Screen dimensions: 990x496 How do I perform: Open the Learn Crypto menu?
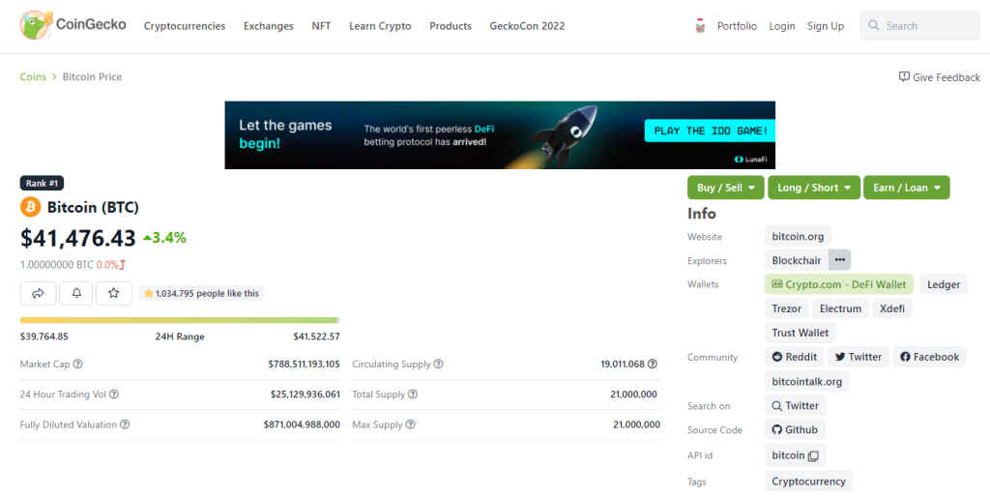coord(380,26)
